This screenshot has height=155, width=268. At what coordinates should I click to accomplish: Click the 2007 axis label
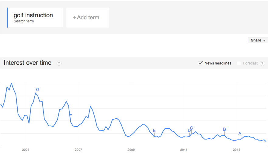(78, 150)
